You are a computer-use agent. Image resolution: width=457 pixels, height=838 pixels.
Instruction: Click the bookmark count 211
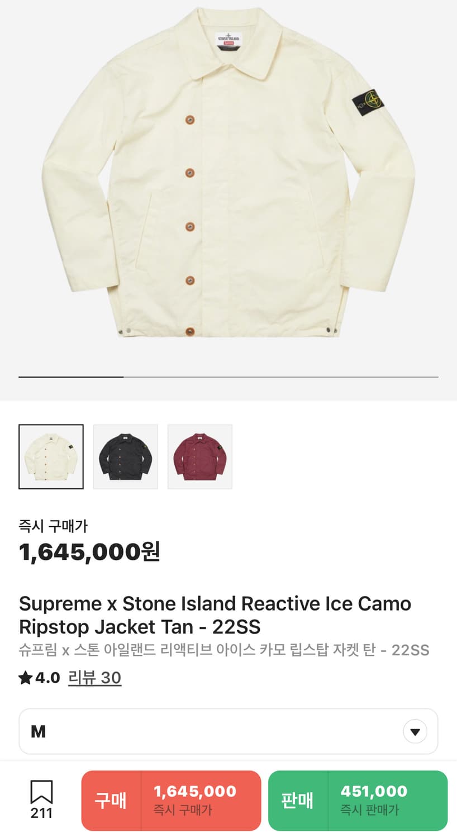(x=41, y=813)
